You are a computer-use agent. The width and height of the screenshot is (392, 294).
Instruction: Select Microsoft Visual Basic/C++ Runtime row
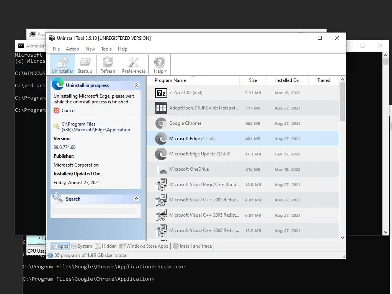pos(243,185)
